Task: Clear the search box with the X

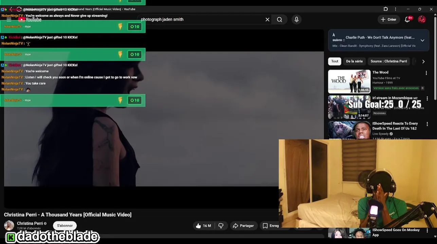Action: [268, 20]
